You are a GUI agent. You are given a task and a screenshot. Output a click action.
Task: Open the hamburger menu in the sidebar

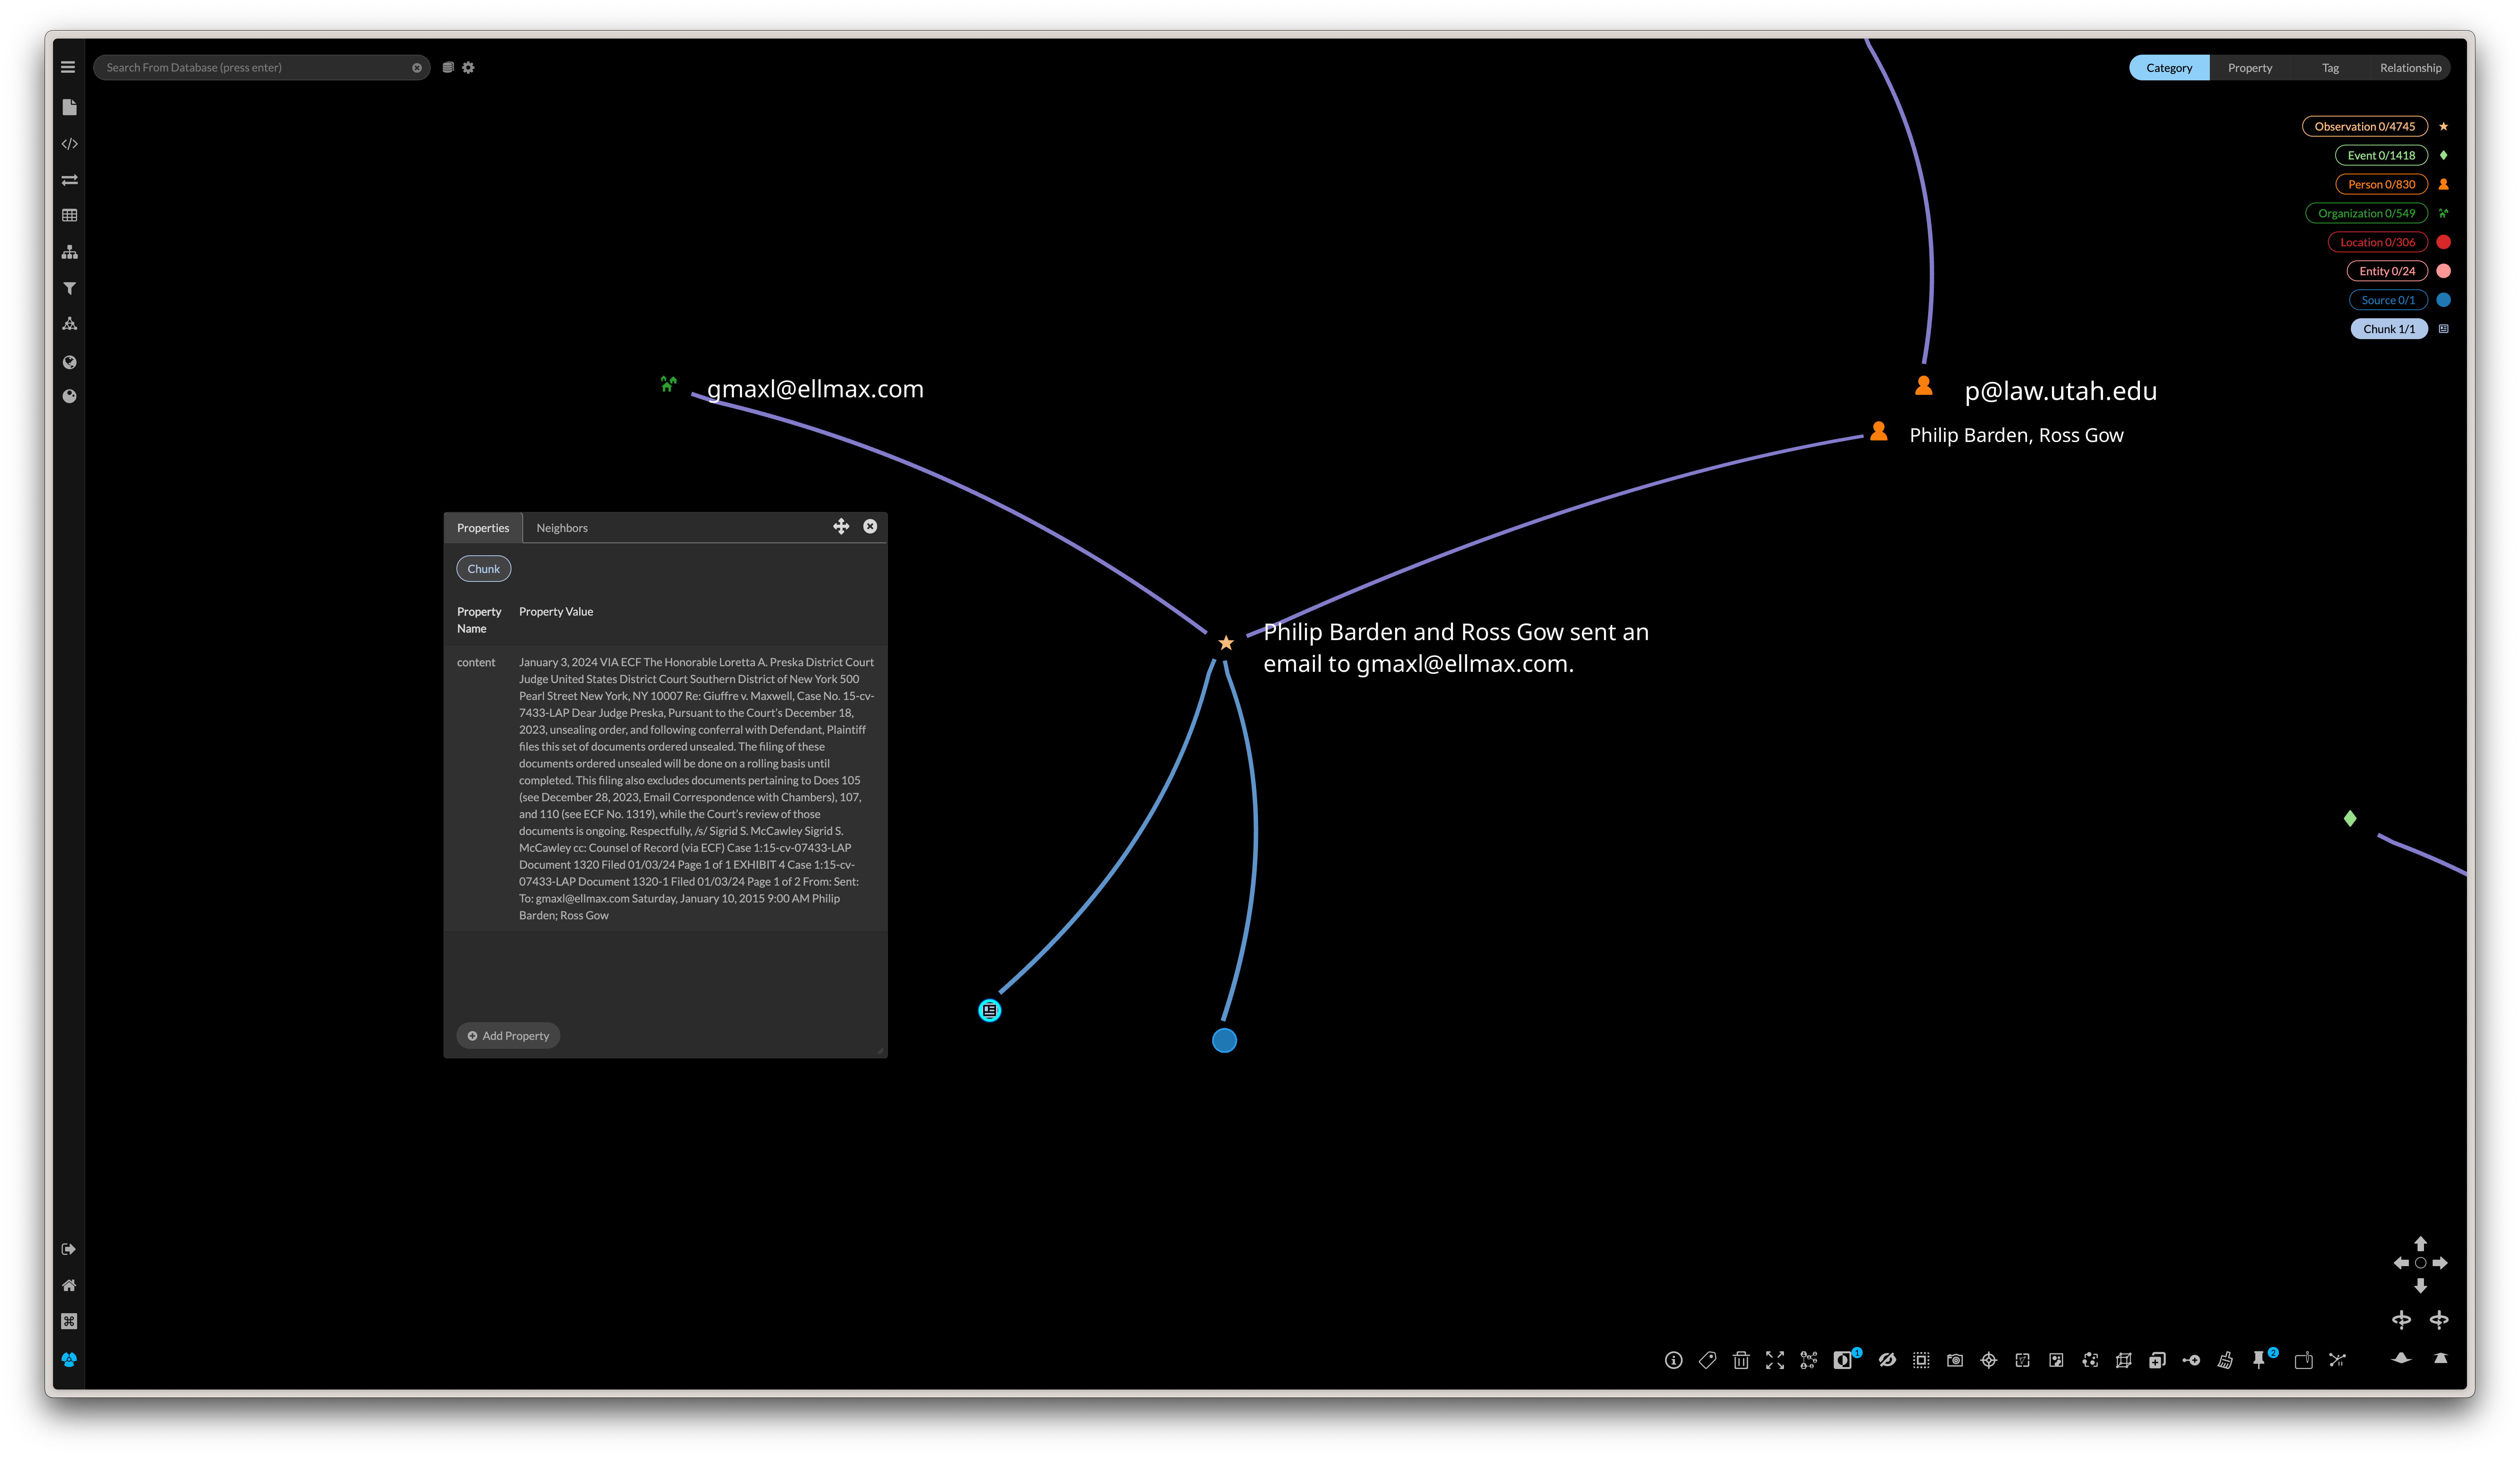pos(68,67)
